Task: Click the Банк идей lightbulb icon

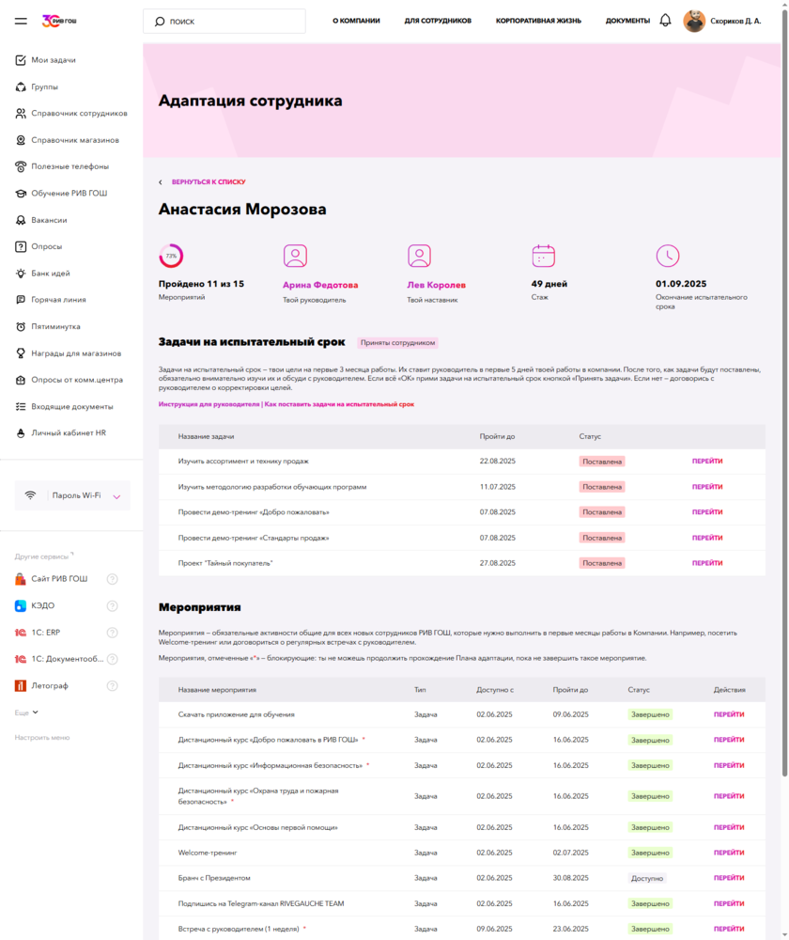Action: [x=21, y=274]
